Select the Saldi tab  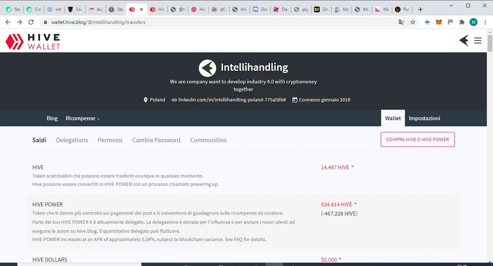click(39, 140)
